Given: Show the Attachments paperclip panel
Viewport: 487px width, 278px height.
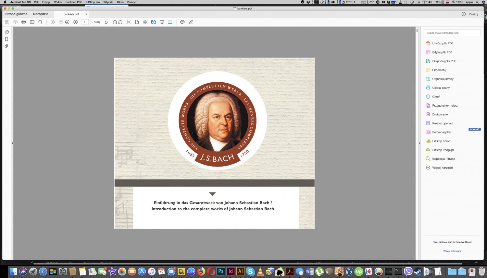Looking at the screenshot, I should coord(6,46).
